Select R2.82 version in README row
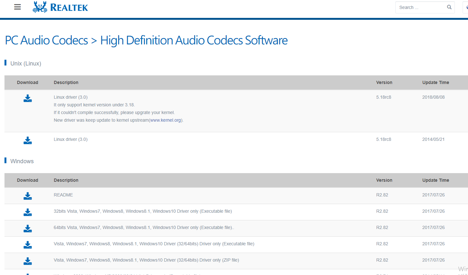This screenshot has height=275, width=468. click(x=382, y=195)
